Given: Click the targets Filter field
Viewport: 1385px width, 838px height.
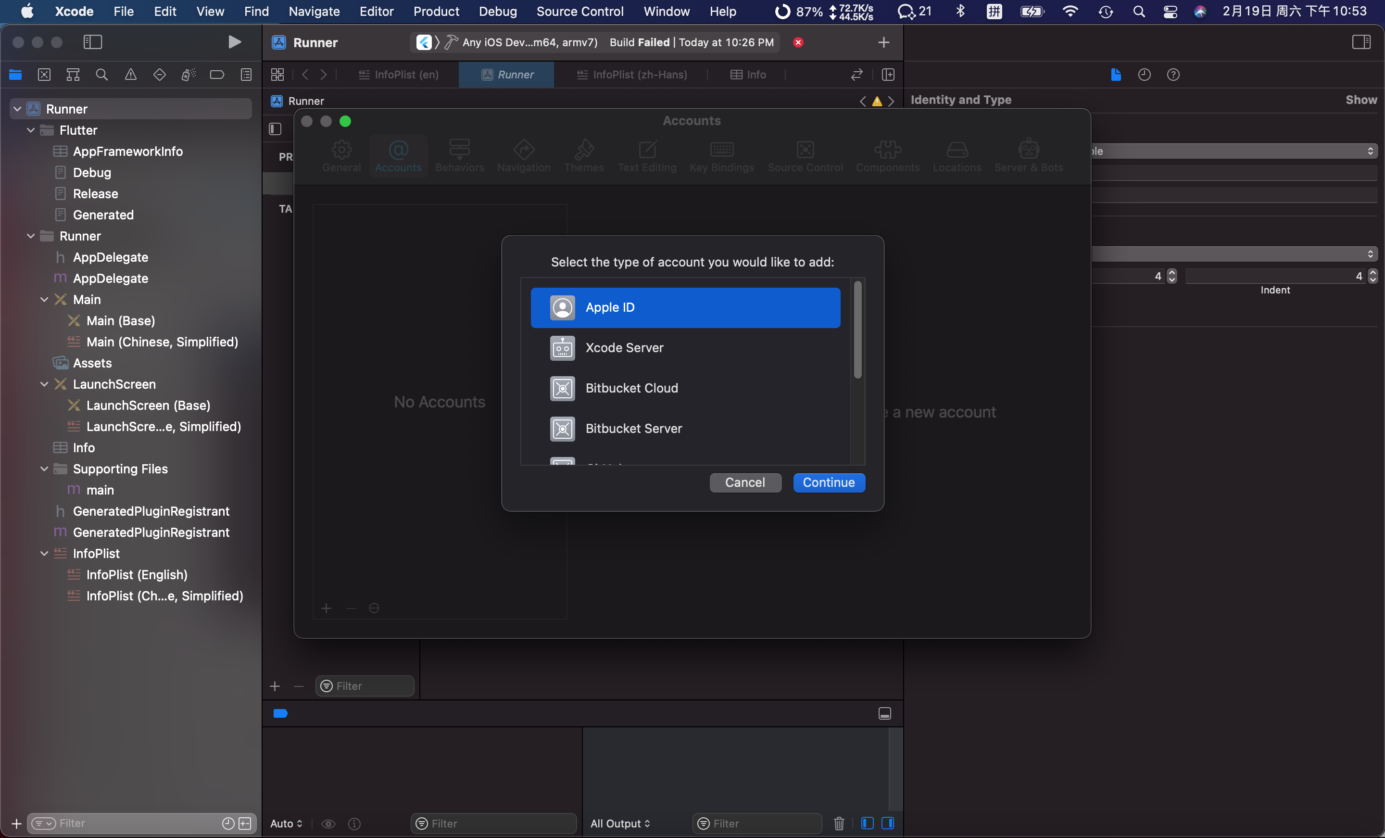Looking at the screenshot, I should (x=364, y=686).
